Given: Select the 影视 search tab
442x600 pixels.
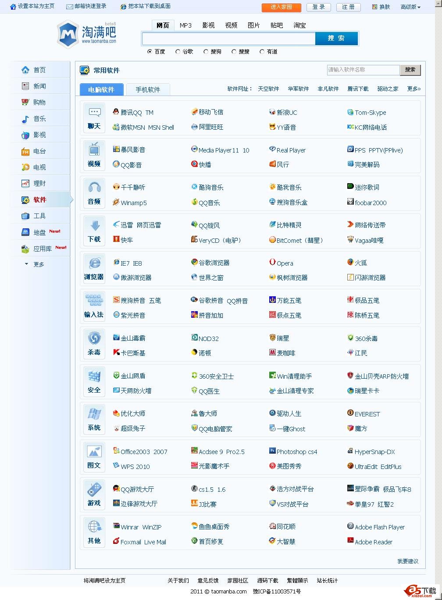Looking at the screenshot, I should pyautogui.click(x=208, y=25).
